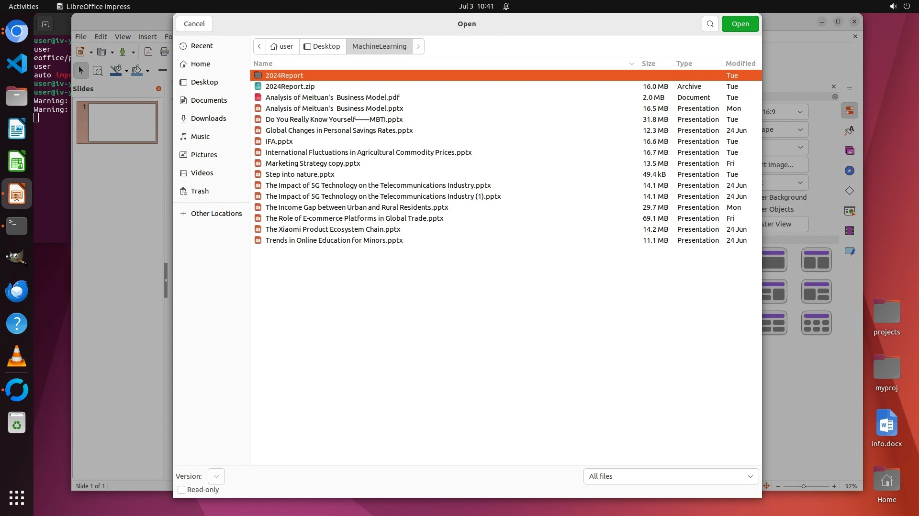Select the IFA.pptx file

point(279,141)
